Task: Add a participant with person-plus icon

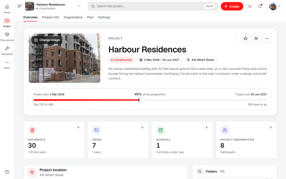Action: (256, 38)
